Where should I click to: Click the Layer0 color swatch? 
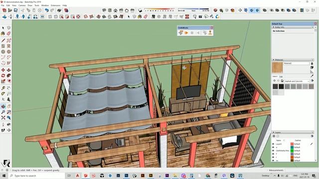292,144
